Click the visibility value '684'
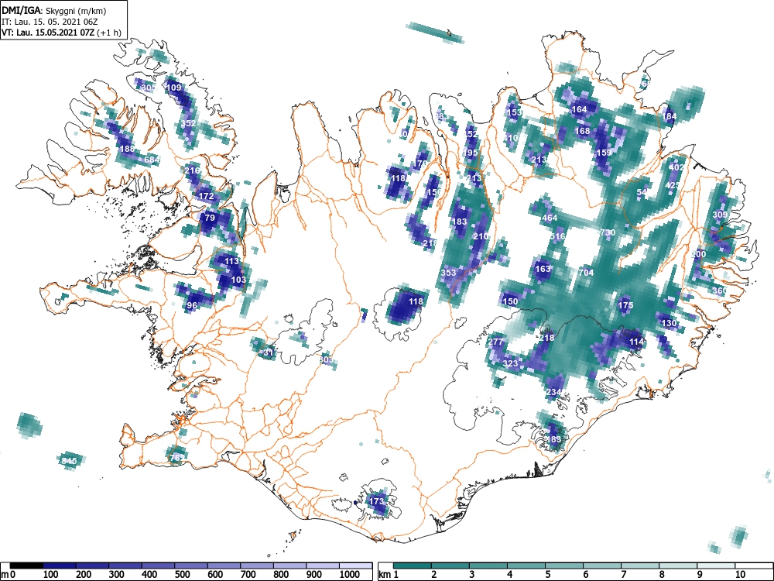 pyautogui.click(x=152, y=160)
